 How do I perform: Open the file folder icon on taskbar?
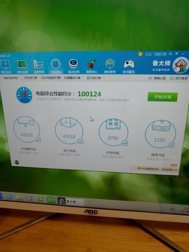(19, 198)
